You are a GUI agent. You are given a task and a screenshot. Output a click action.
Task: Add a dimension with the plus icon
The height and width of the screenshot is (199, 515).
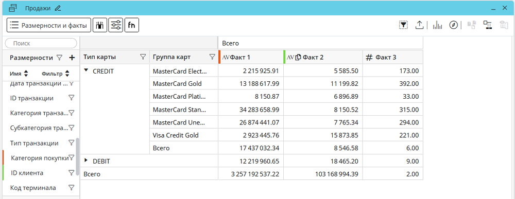coord(72,58)
